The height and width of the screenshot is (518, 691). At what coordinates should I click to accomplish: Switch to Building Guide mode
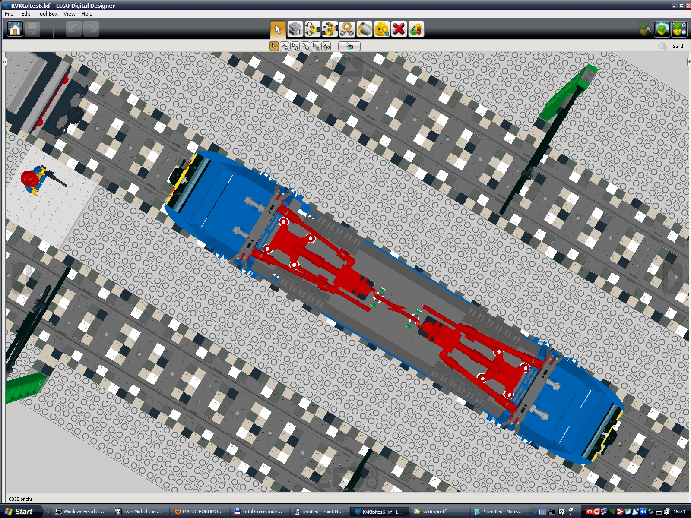pyautogui.click(x=679, y=29)
